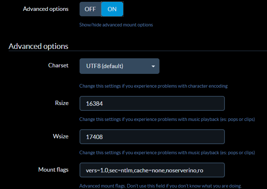Click the Charset dropdown caret arrow

153,66
